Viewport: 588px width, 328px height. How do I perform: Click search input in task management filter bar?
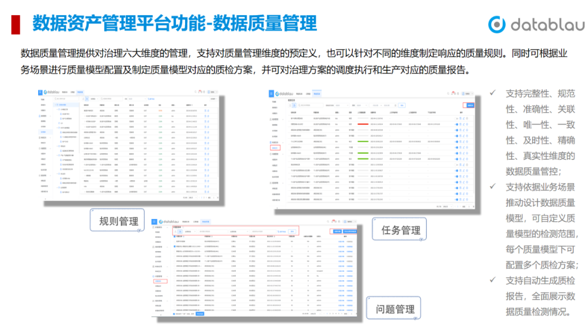point(310,106)
